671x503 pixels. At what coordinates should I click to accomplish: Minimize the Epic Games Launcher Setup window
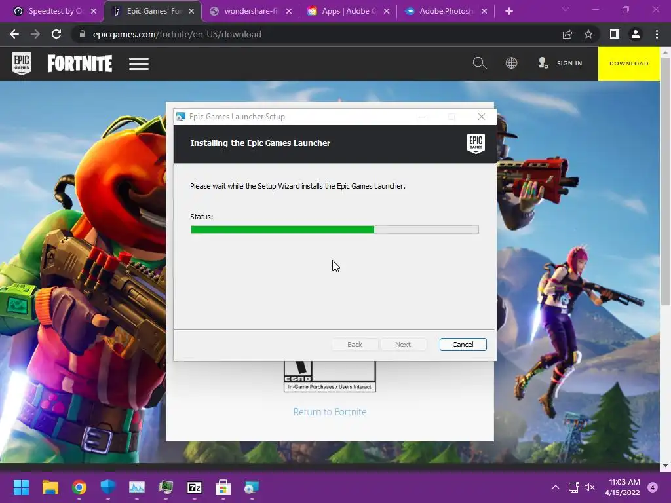[422, 117]
